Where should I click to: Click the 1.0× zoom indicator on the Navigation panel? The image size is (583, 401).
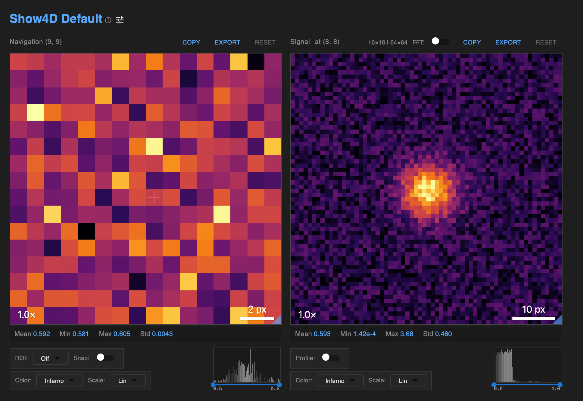pyautogui.click(x=26, y=315)
